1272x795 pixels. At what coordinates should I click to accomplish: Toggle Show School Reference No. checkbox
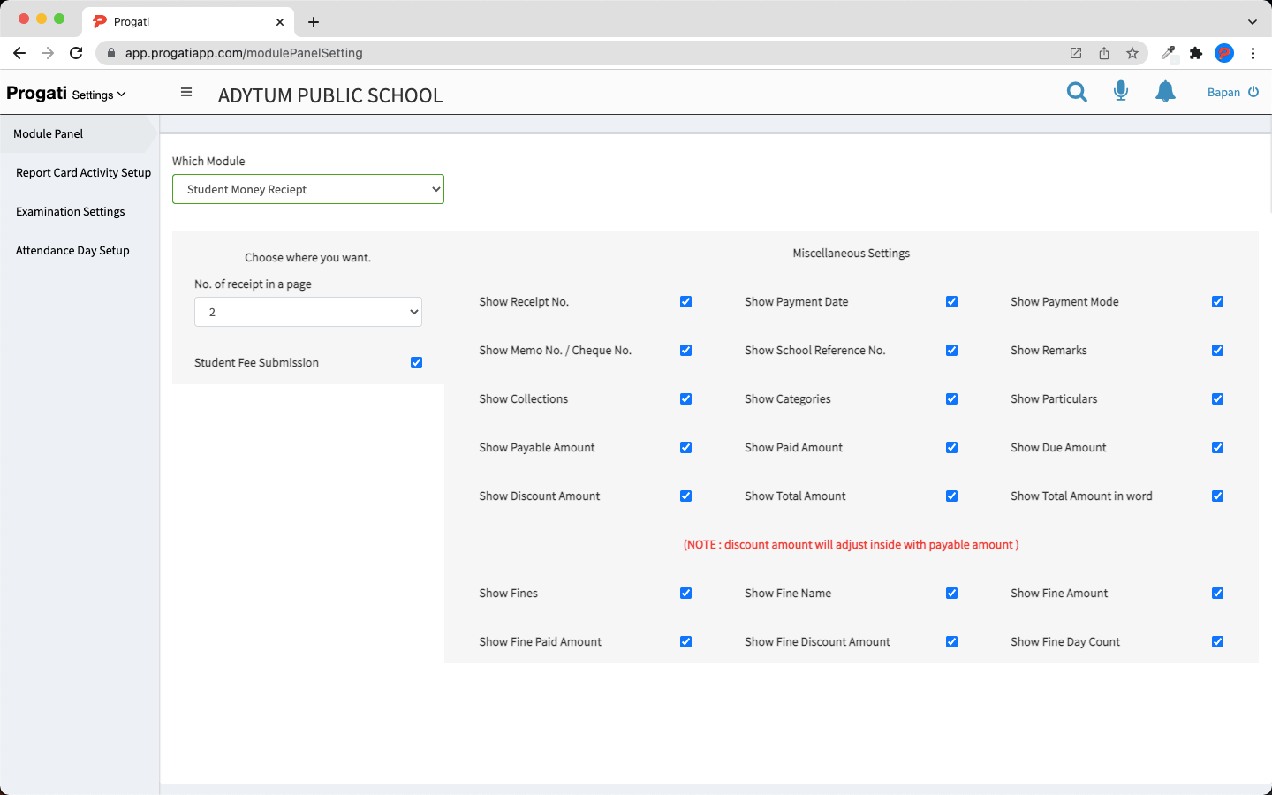click(x=951, y=350)
